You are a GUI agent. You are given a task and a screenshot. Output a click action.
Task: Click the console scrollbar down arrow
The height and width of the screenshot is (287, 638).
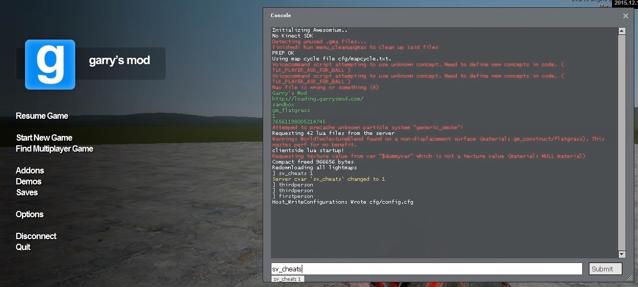(622, 254)
